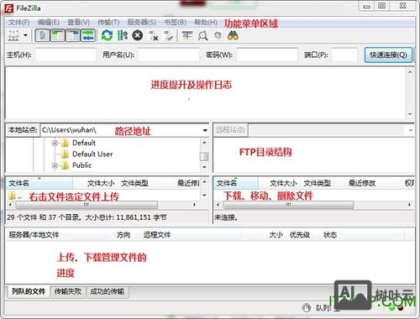Focus the 主机(H) host field

pyautogui.click(x=66, y=55)
